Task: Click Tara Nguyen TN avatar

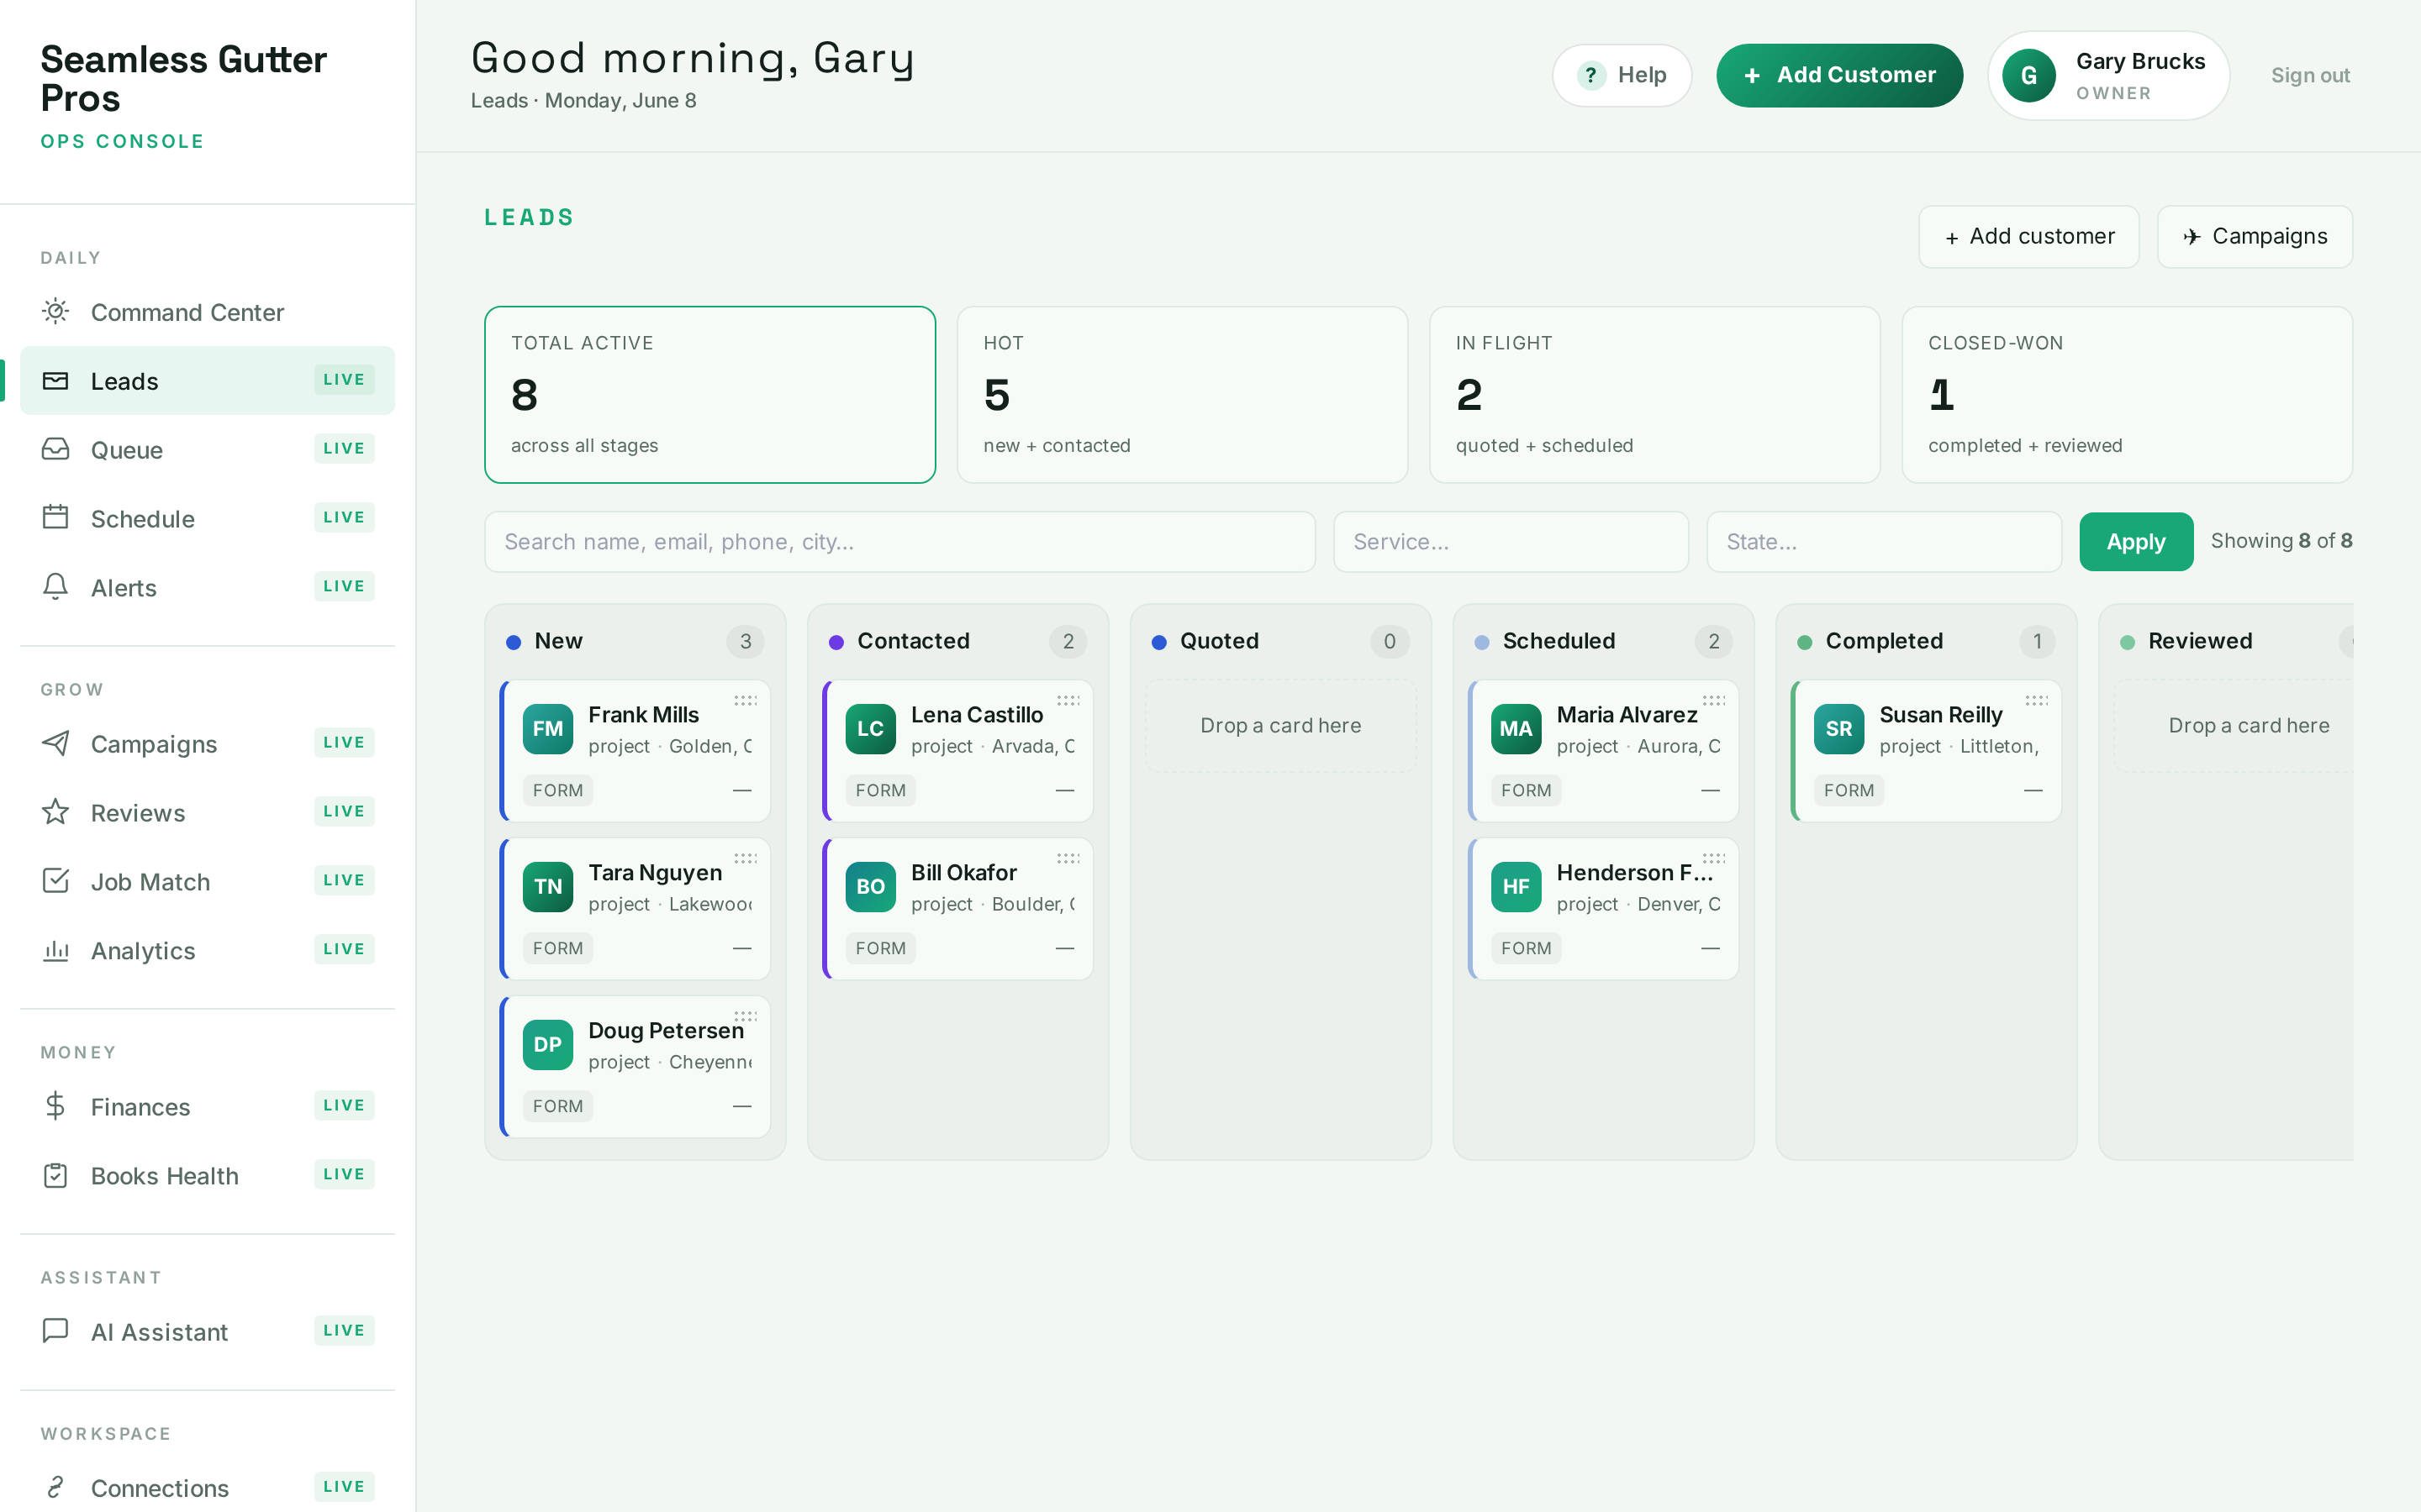Action: pos(547,887)
